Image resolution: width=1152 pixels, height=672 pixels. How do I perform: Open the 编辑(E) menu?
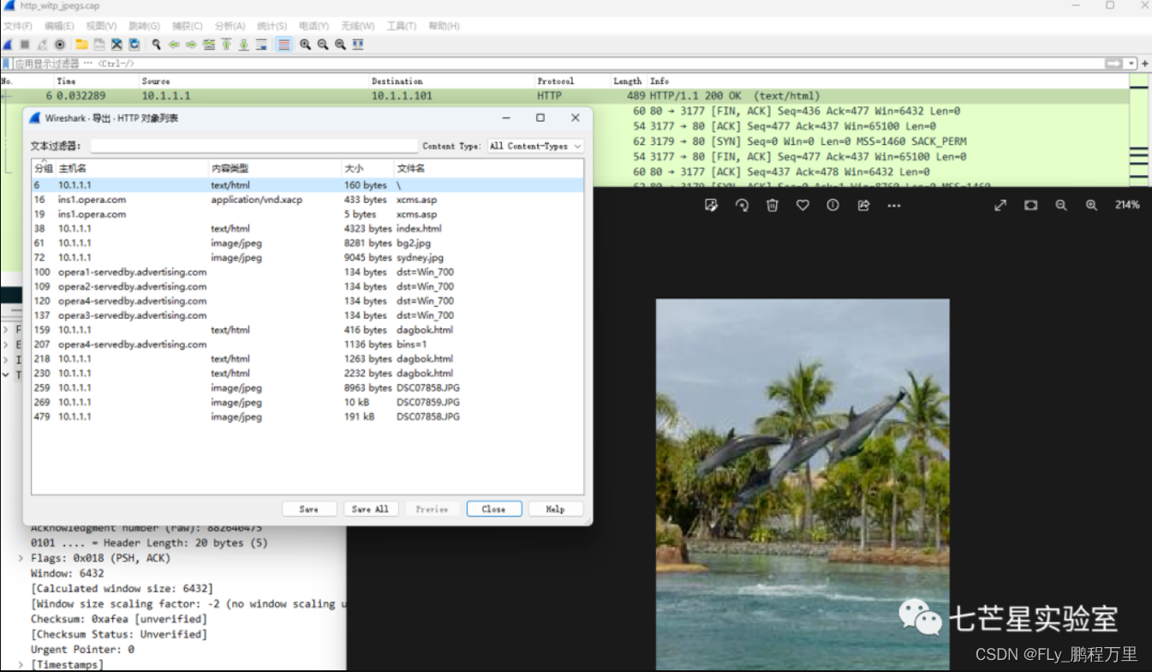pos(60,27)
